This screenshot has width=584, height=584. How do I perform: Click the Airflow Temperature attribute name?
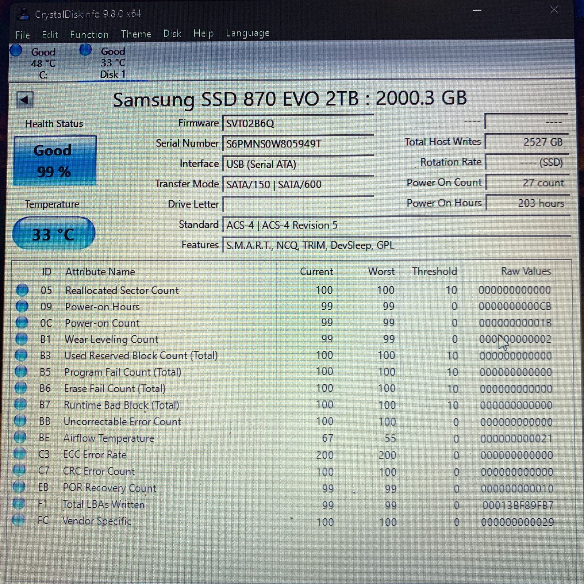108,438
